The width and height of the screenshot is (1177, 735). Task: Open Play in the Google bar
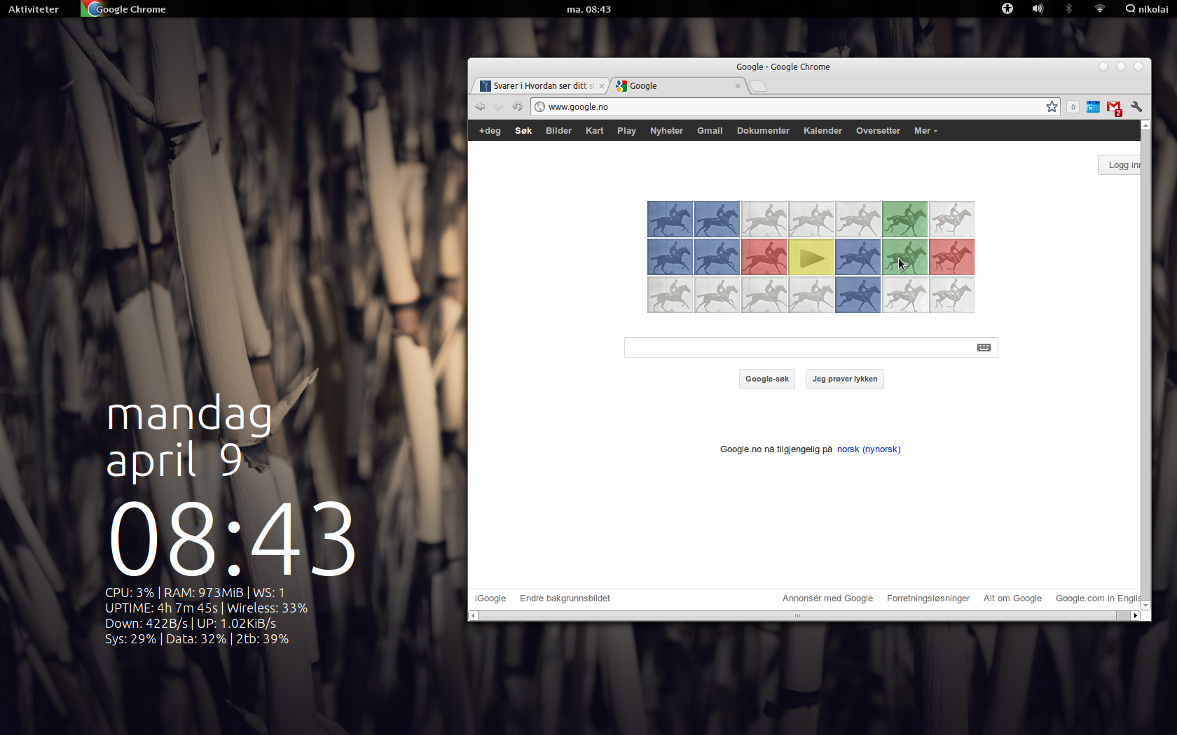point(626,131)
